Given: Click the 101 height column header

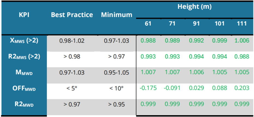Looking at the screenshot, I should coord(220,24).
